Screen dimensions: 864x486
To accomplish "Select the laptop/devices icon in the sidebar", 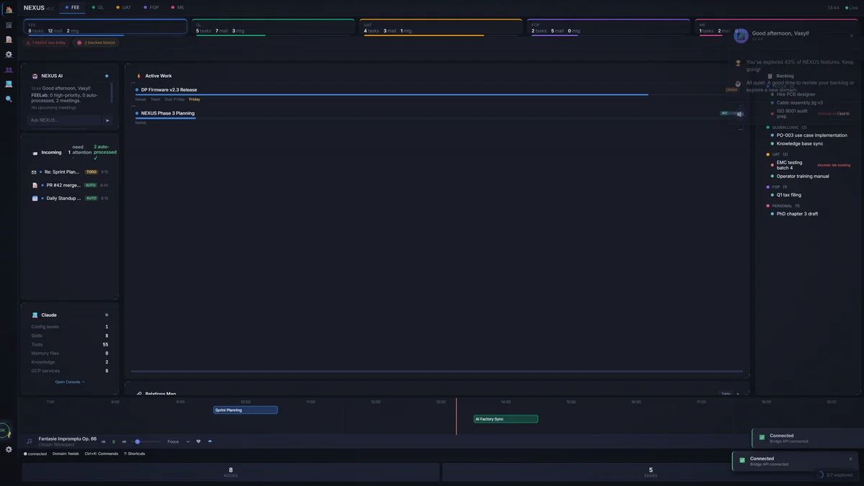I will [x=9, y=83].
